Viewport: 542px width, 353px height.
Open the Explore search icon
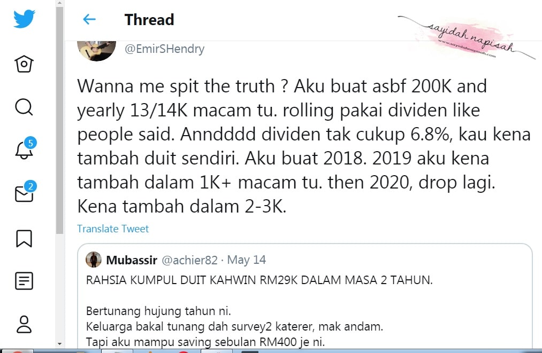(x=24, y=107)
